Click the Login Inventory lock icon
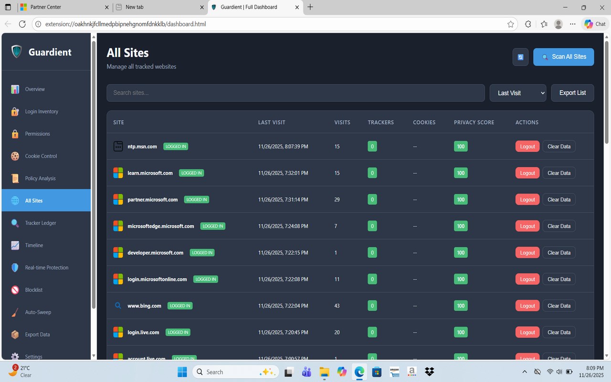The image size is (611, 382). (15, 112)
